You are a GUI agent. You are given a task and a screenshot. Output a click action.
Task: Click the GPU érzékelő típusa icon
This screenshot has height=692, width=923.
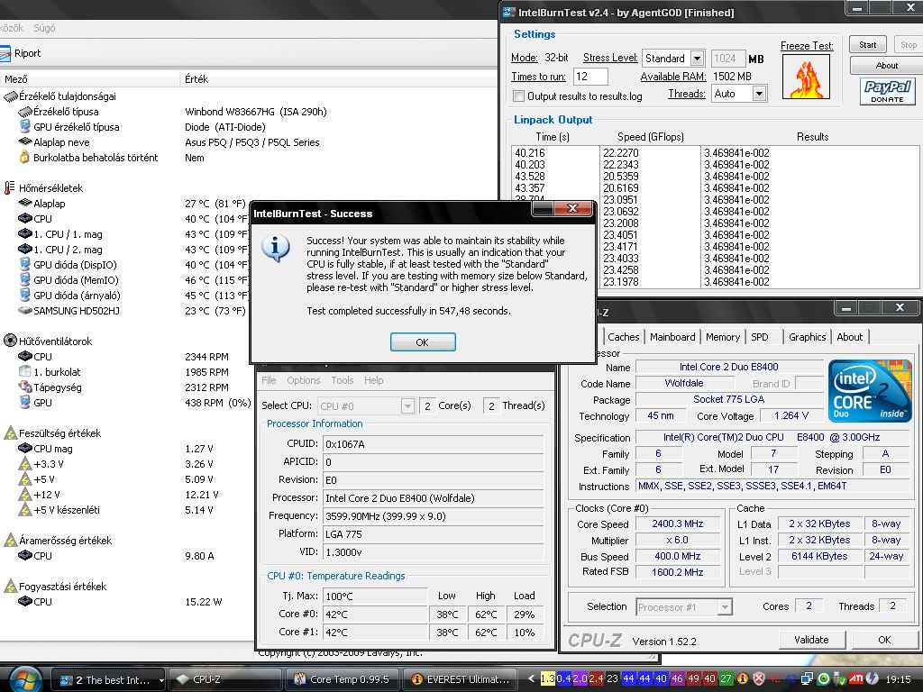point(24,126)
